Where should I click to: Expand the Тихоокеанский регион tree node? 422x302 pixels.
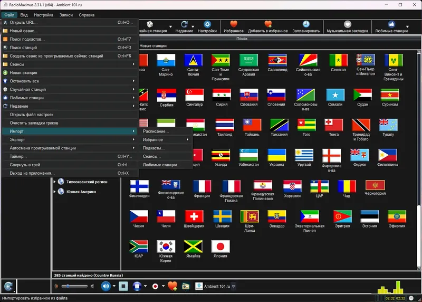coord(54,182)
